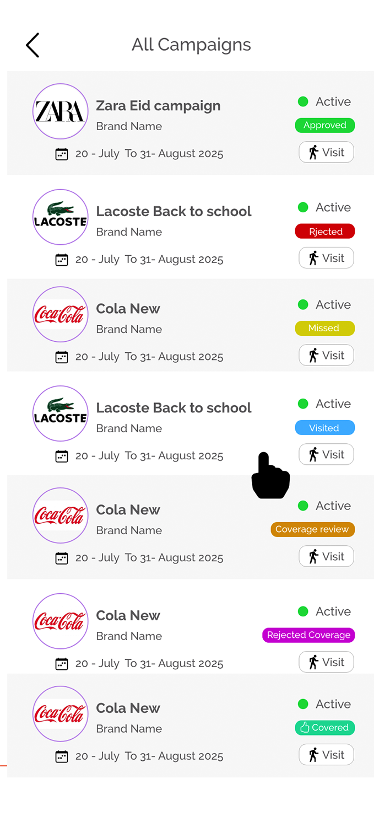Viewport: 374px width, 827px height.
Task: Click the walking-person icon in Zara's Visit button
Action: [x=315, y=152]
